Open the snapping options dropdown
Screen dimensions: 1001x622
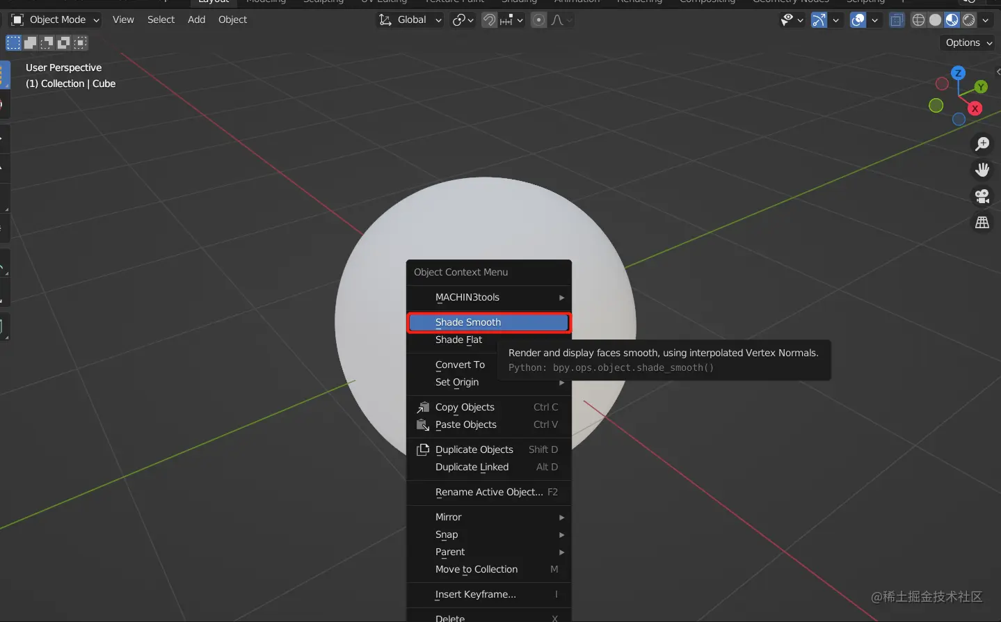[x=512, y=20]
